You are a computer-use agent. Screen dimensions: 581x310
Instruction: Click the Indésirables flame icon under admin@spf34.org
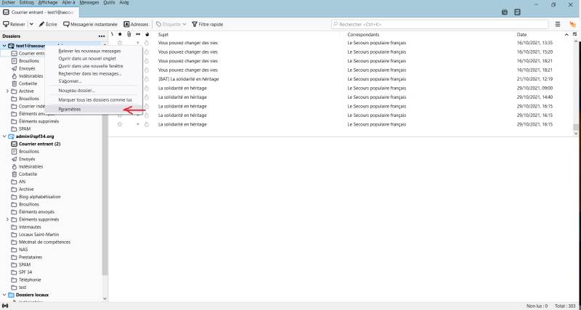point(14,167)
